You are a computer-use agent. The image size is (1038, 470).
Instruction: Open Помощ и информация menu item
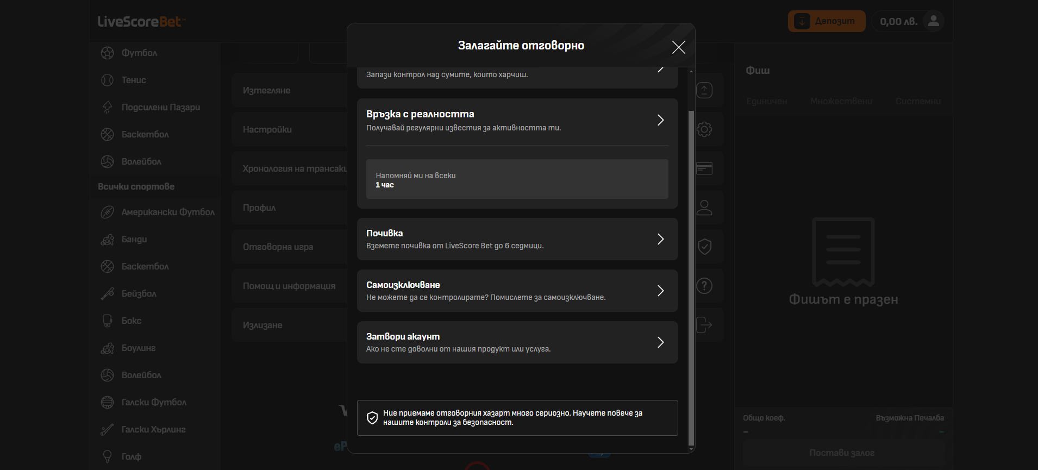pyautogui.click(x=289, y=286)
